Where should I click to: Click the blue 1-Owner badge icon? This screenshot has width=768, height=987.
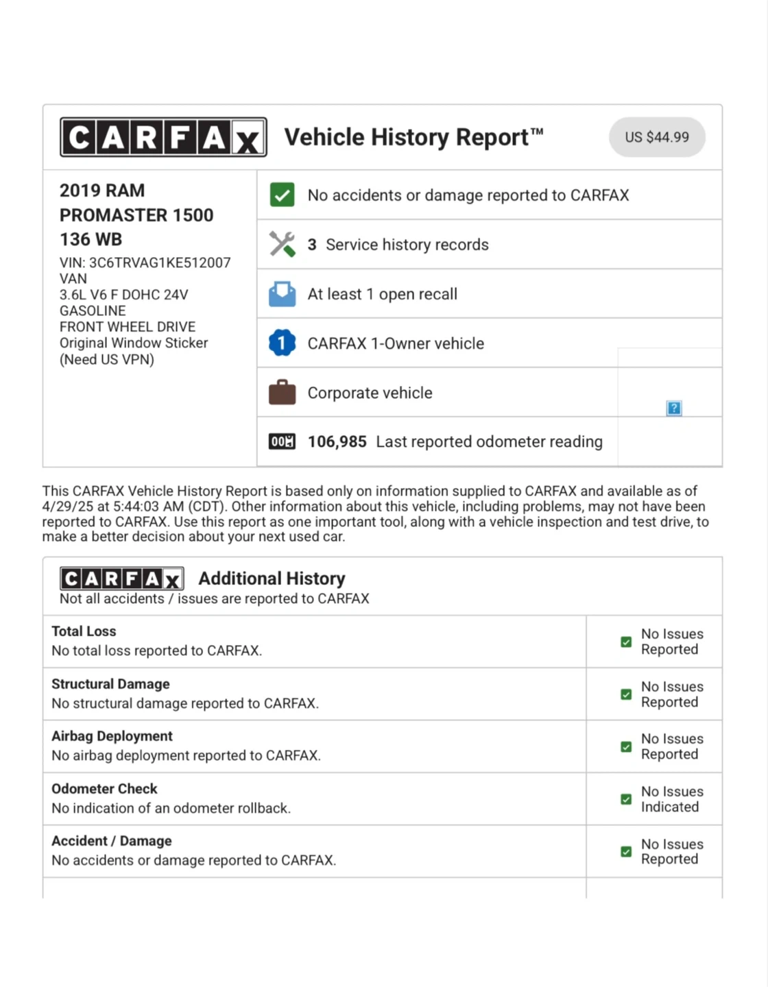(x=282, y=343)
